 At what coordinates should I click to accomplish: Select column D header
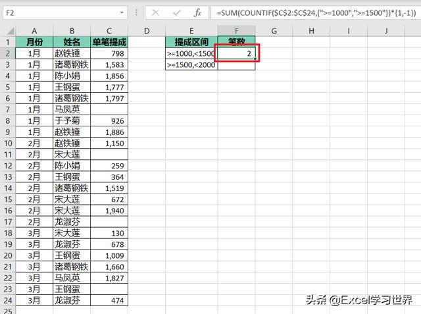coord(147,31)
